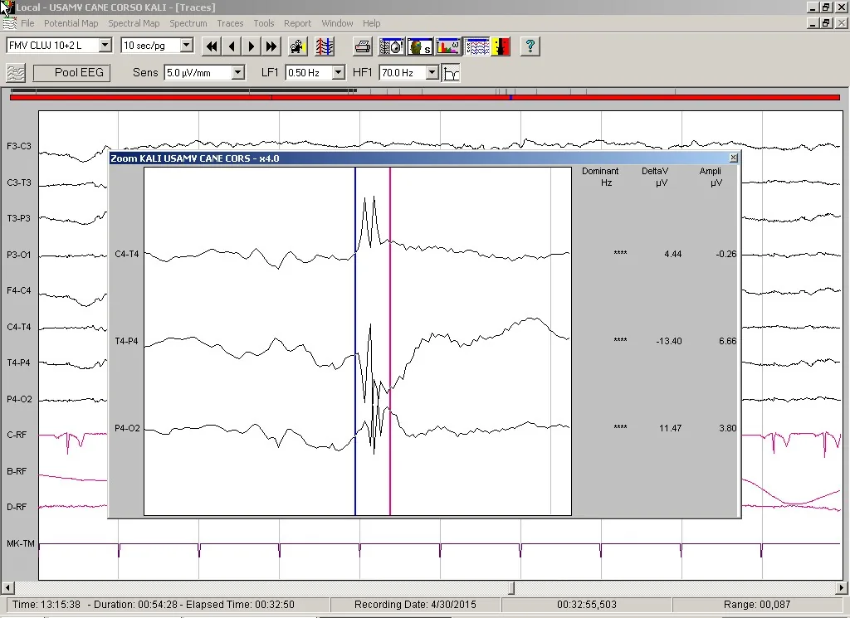This screenshot has width=850, height=618.
Task: Click the C4-T4 label in Zoom window
Action: (127, 254)
